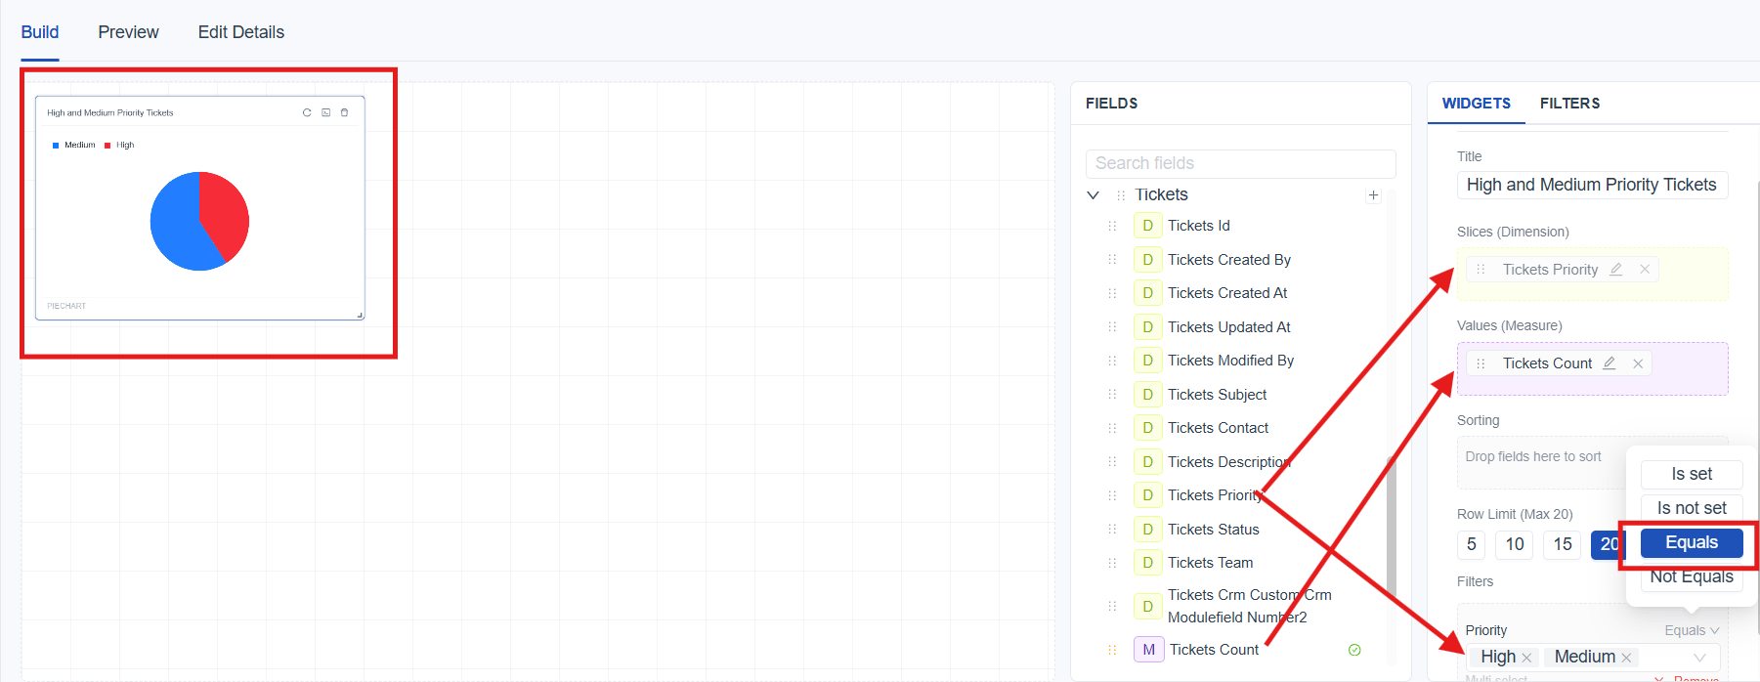Click the query console icon on the widget header

coord(325,112)
